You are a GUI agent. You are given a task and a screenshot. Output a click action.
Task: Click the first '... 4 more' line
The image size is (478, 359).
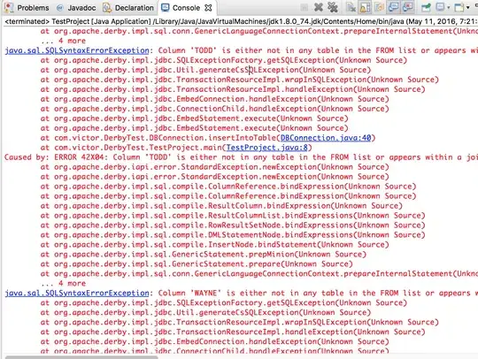[x=63, y=41]
